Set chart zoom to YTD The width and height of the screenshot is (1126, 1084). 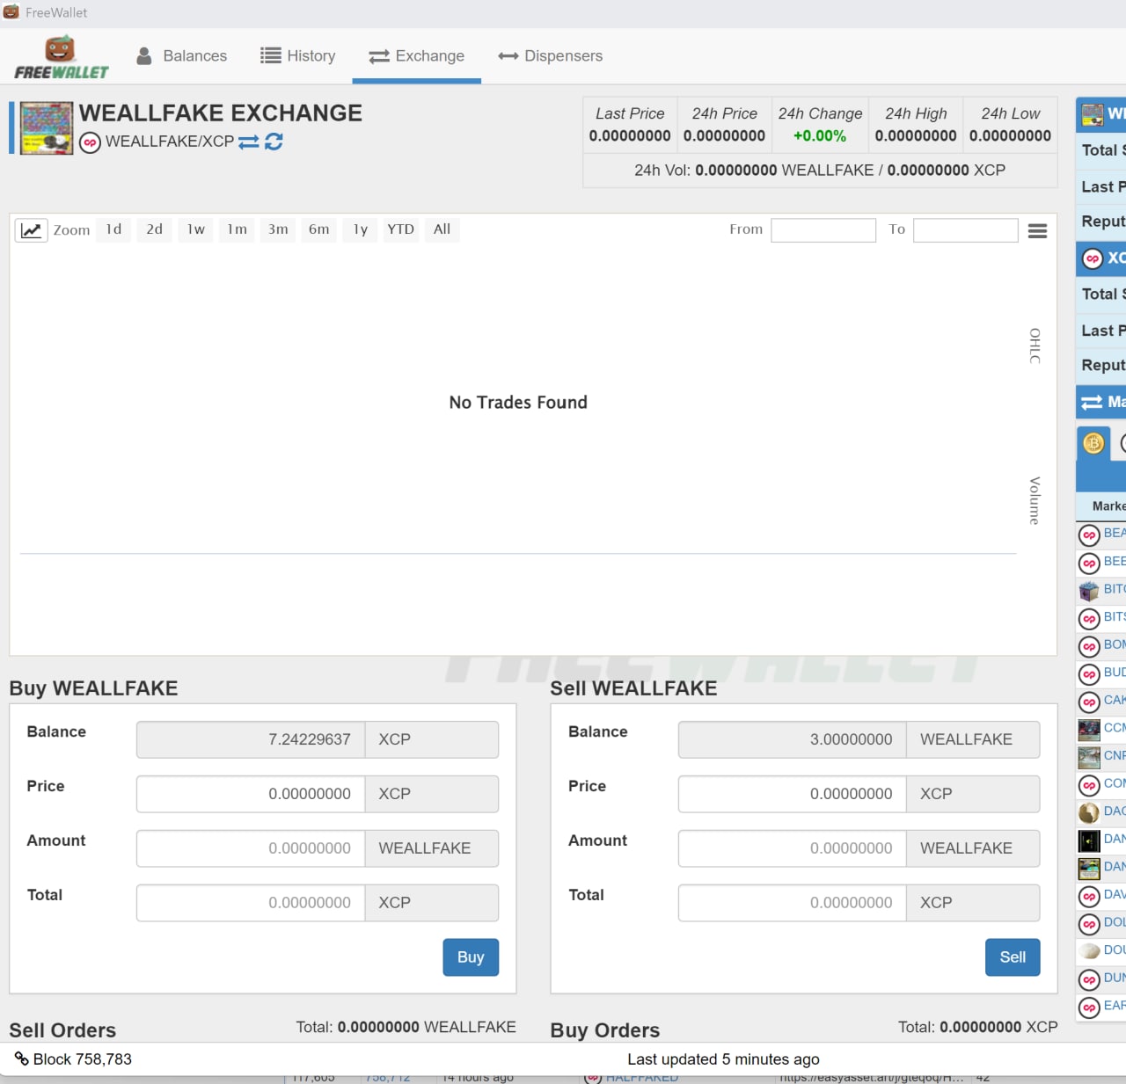(x=400, y=229)
